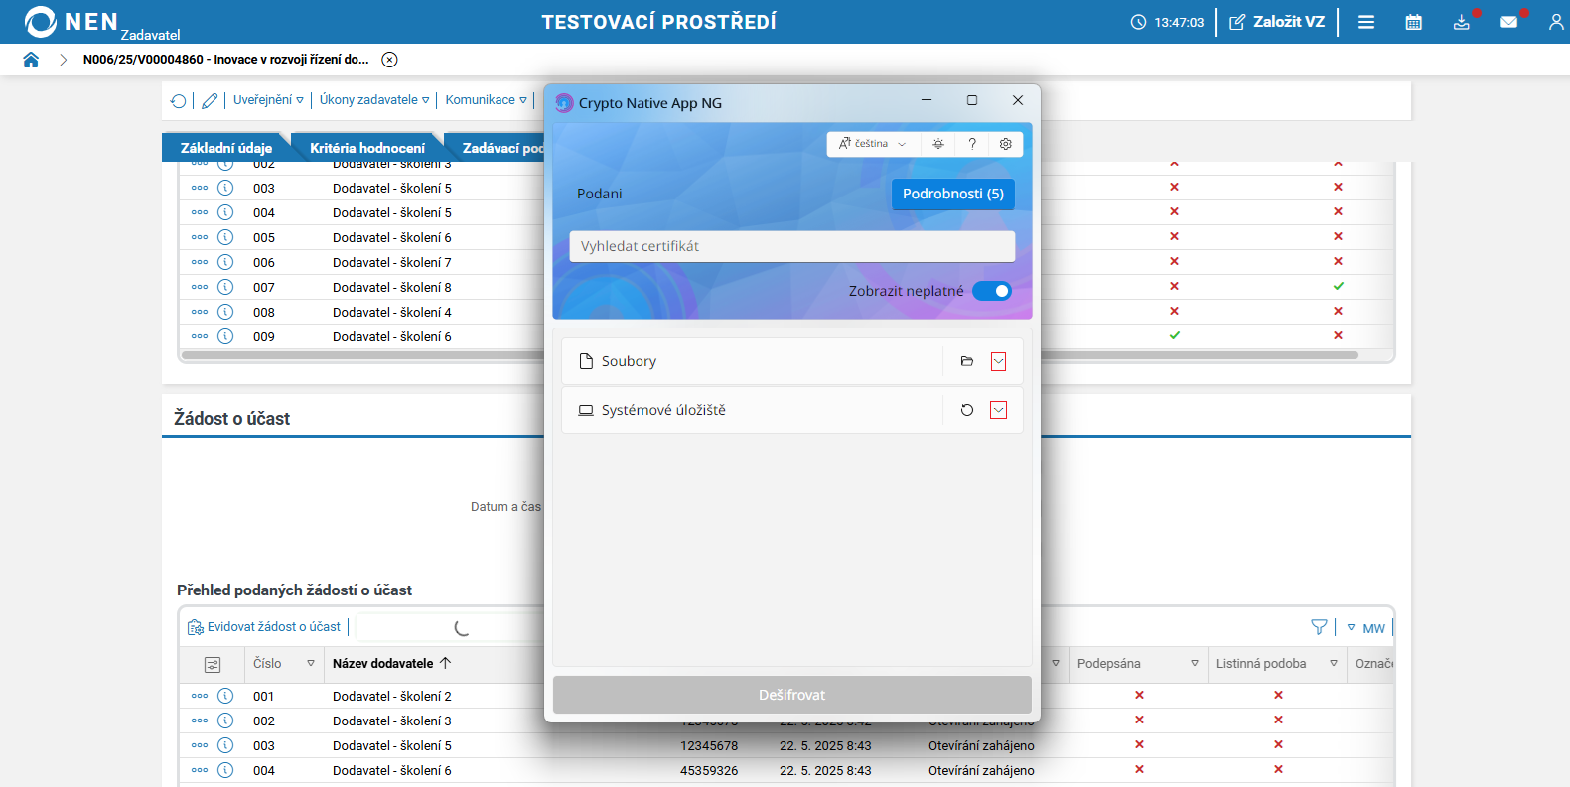Click the filter funnel icon next to MW
This screenshot has width=1570, height=787.
click(x=1319, y=627)
